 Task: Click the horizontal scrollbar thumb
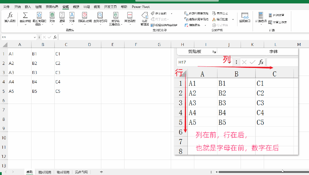[264, 172]
